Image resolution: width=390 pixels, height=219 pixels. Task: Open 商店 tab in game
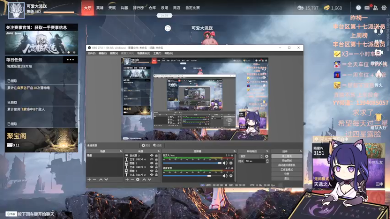click(176, 8)
